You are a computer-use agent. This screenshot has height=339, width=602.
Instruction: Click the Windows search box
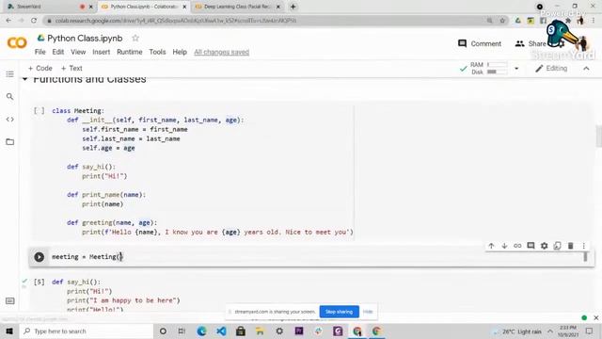pos(87,331)
